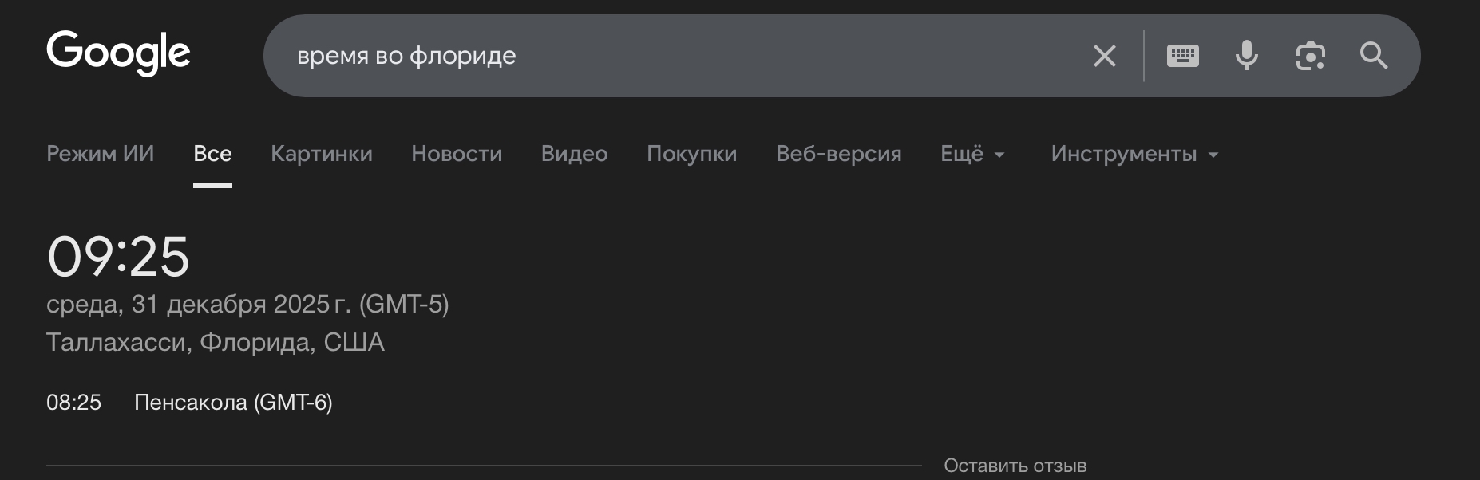Open the Покупки tab
Image resolution: width=1480 pixels, height=480 pixels.
pos(691,154)
